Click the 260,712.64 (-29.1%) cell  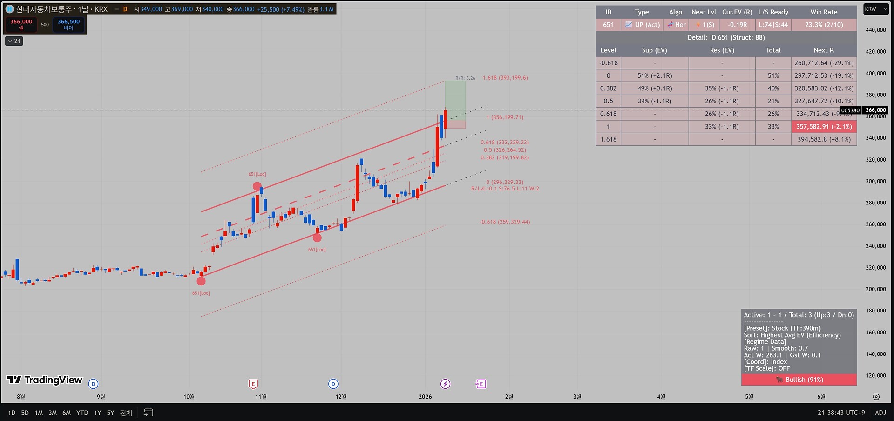(x=824, y=63)
